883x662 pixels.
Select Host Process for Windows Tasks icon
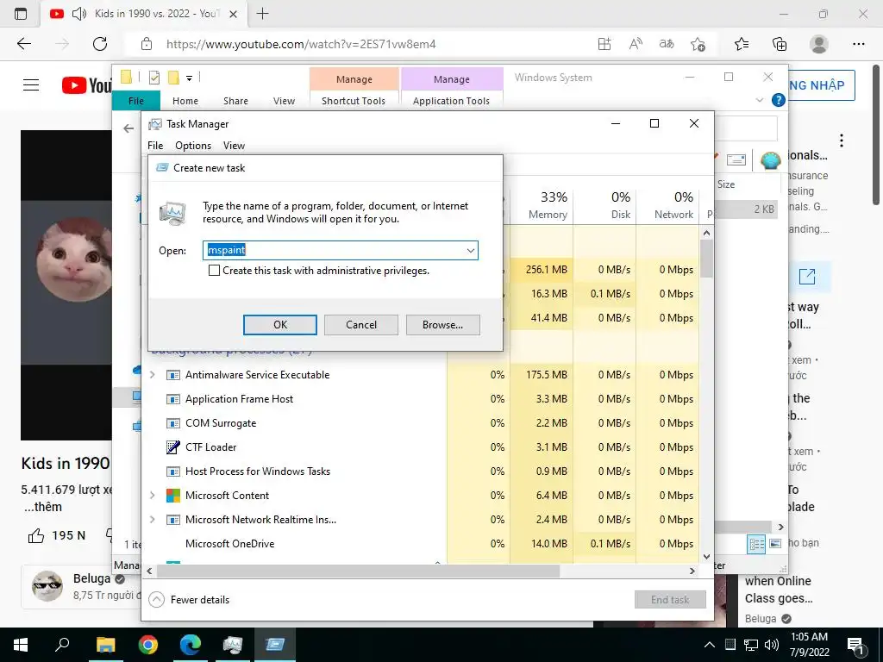click(172, 472)
